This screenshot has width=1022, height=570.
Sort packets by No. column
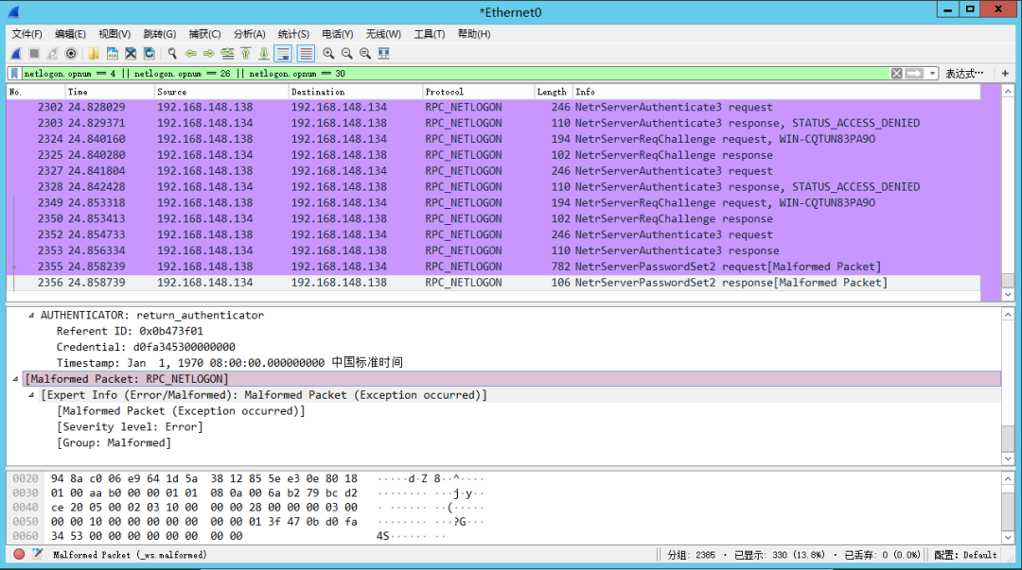coord(36,92)
